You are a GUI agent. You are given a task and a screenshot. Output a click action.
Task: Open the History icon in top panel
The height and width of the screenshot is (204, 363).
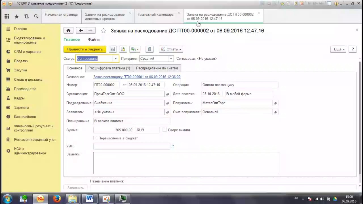(26, 16)
